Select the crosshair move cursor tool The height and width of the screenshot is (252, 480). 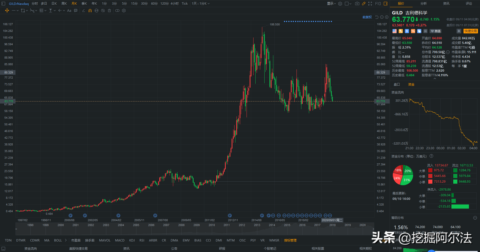[7, 11]
